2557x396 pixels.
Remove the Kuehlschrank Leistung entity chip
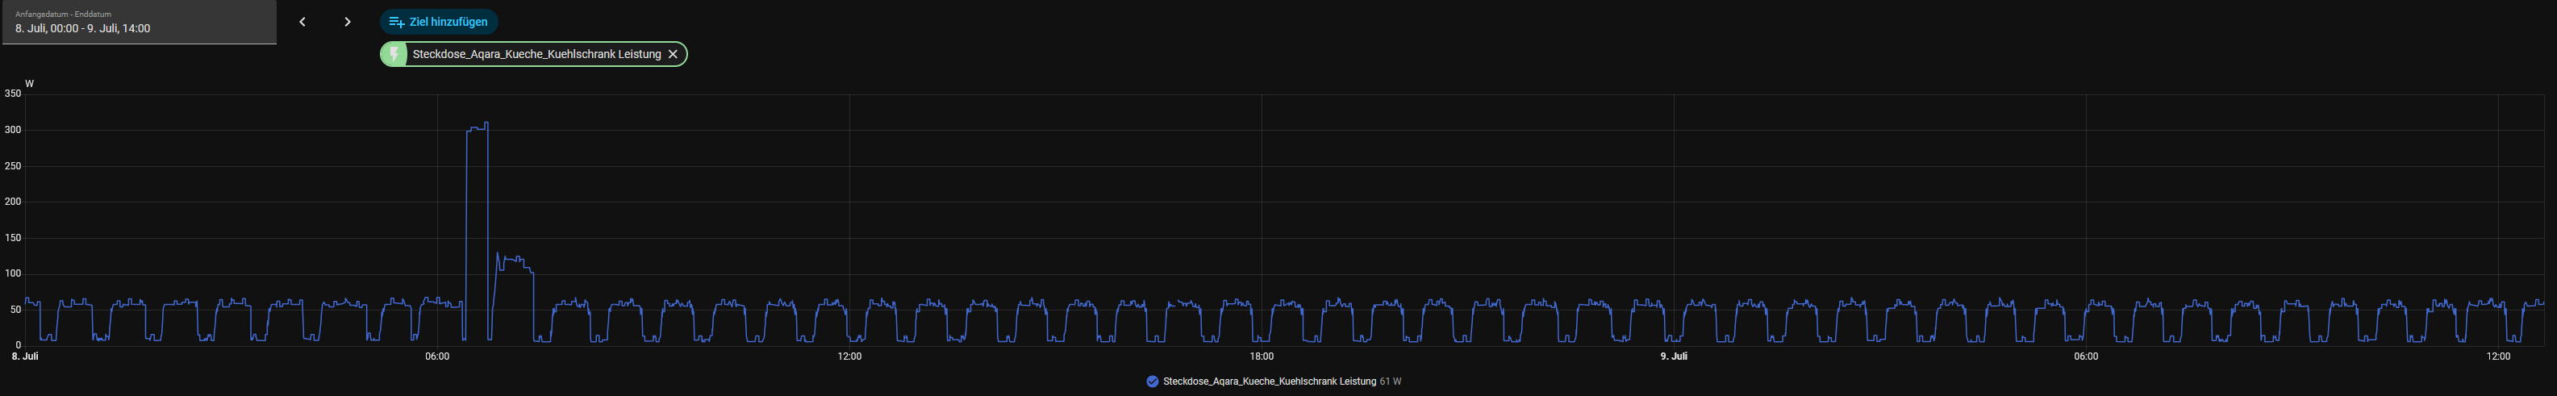click(673, 55)
